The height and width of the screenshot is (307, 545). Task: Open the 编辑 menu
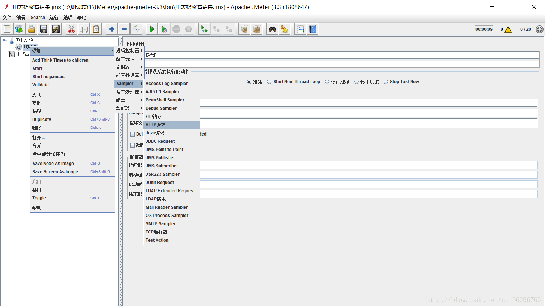point(21,18)
